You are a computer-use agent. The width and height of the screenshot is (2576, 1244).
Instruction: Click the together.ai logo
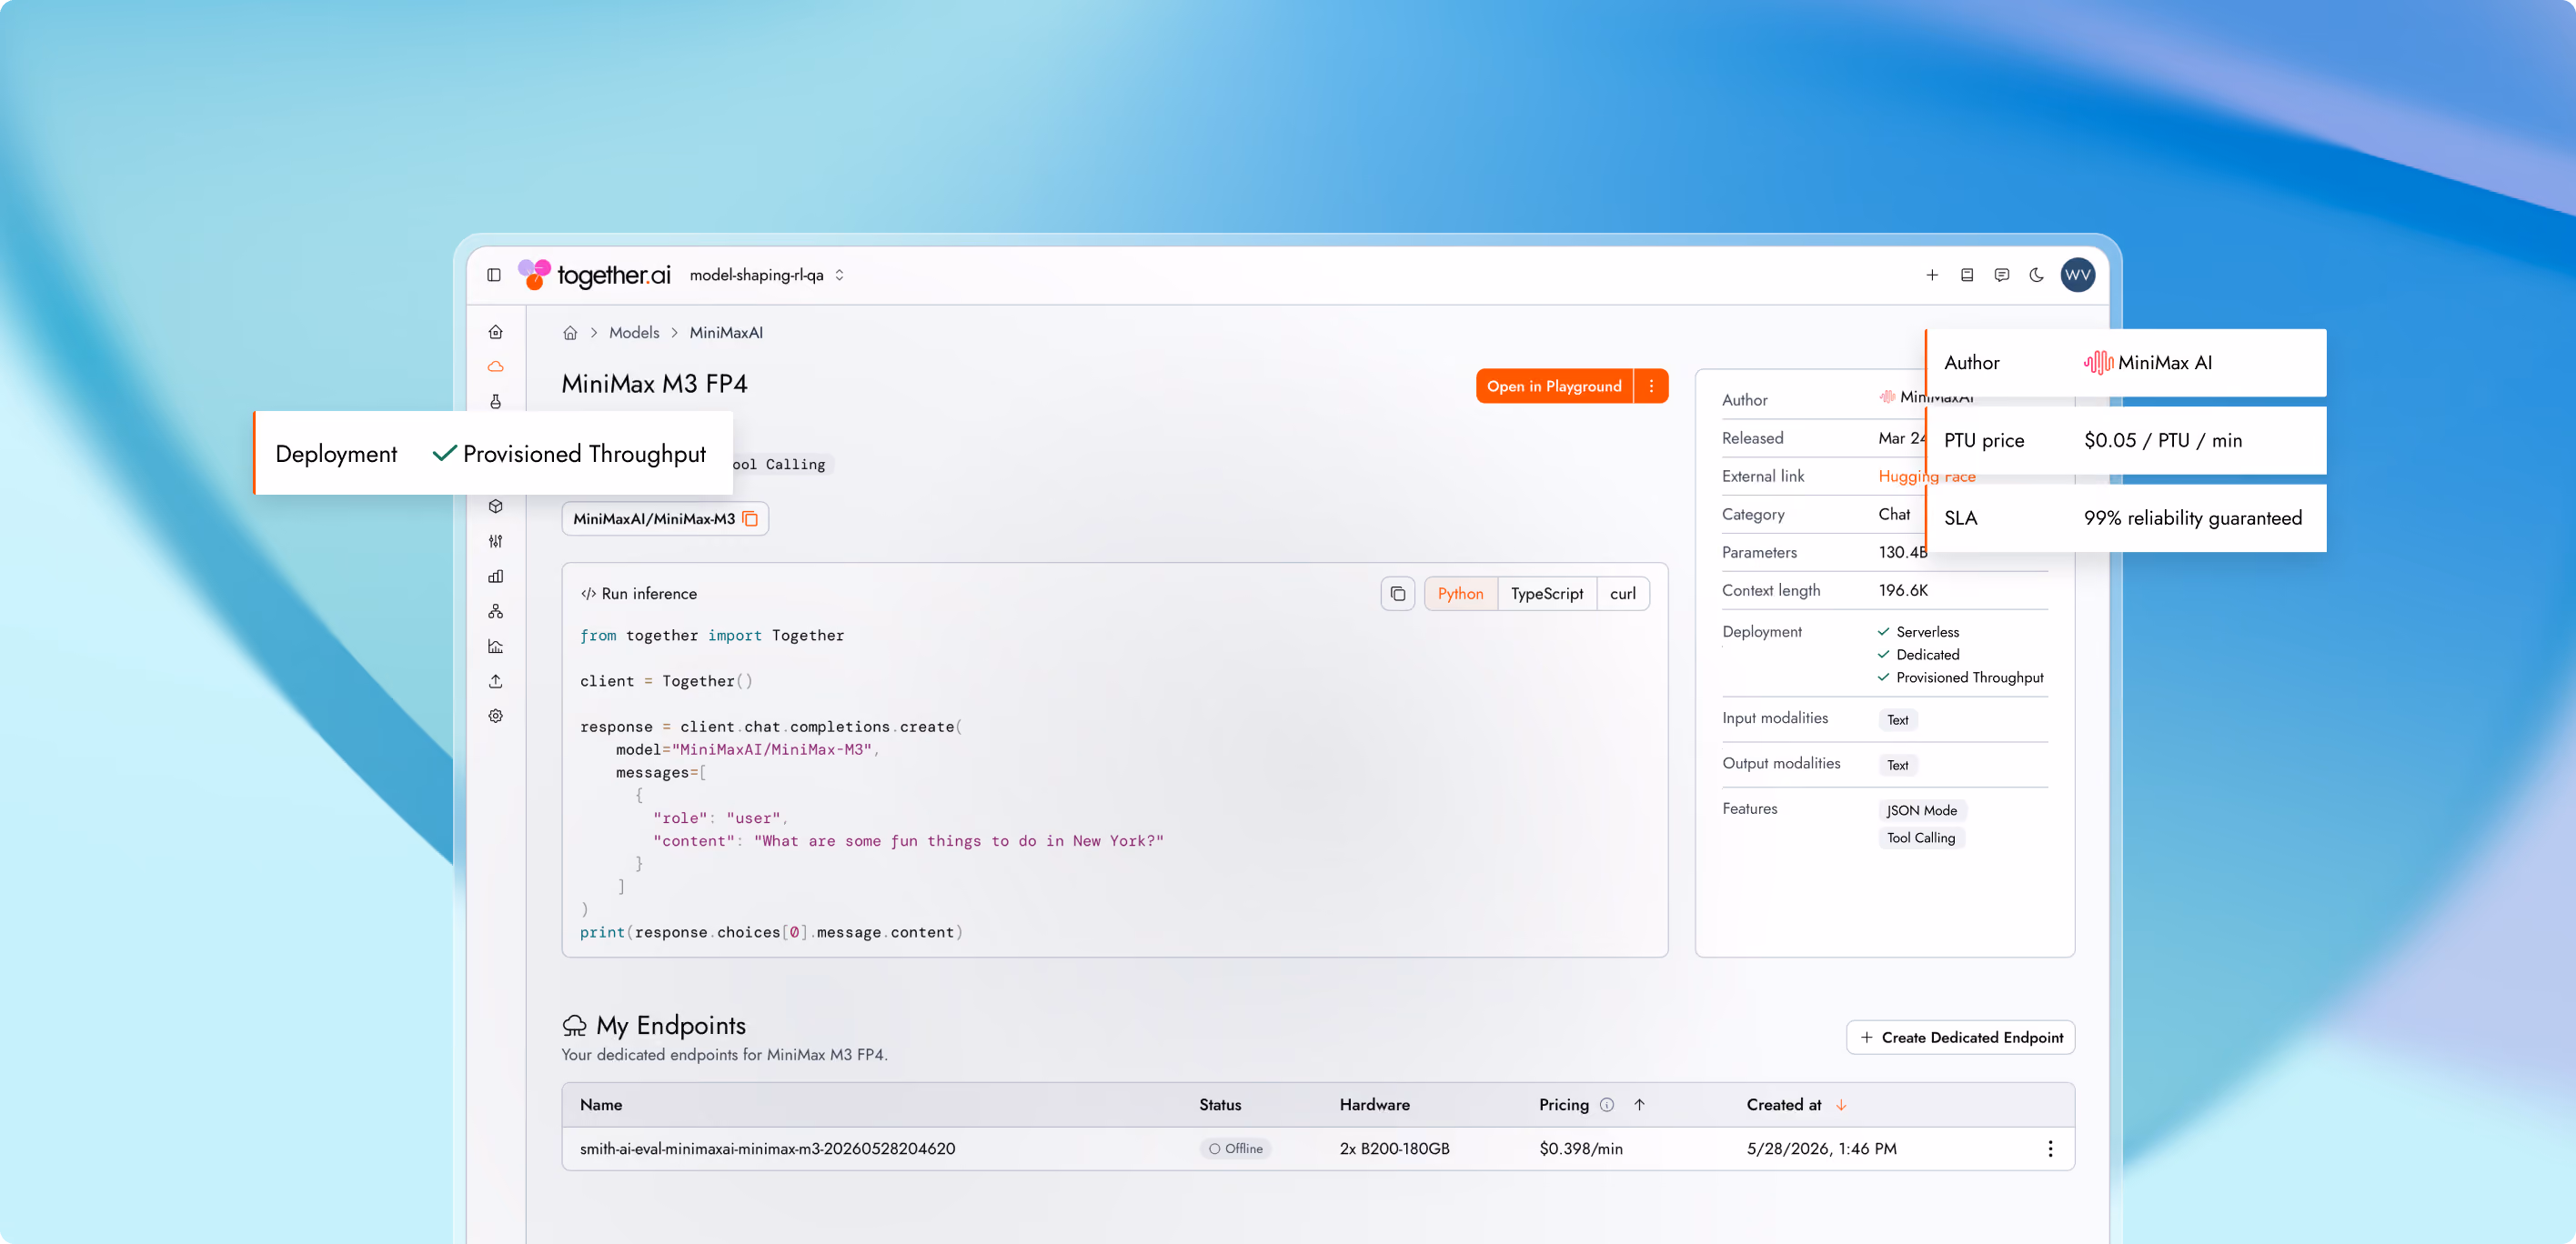pyautogui.click(x=594, y=274)
